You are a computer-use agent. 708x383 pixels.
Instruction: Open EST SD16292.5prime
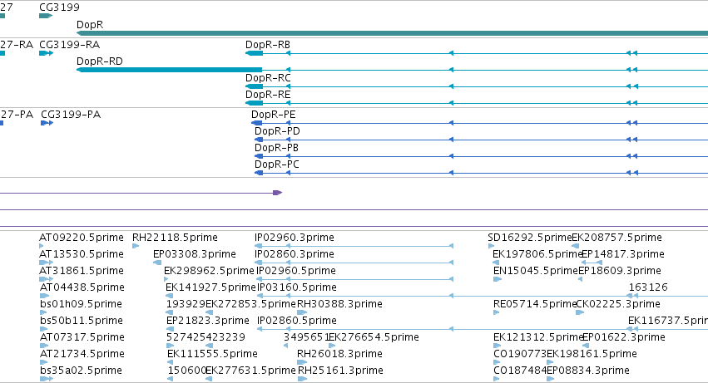pyautogui.click(x=530, y=238)
